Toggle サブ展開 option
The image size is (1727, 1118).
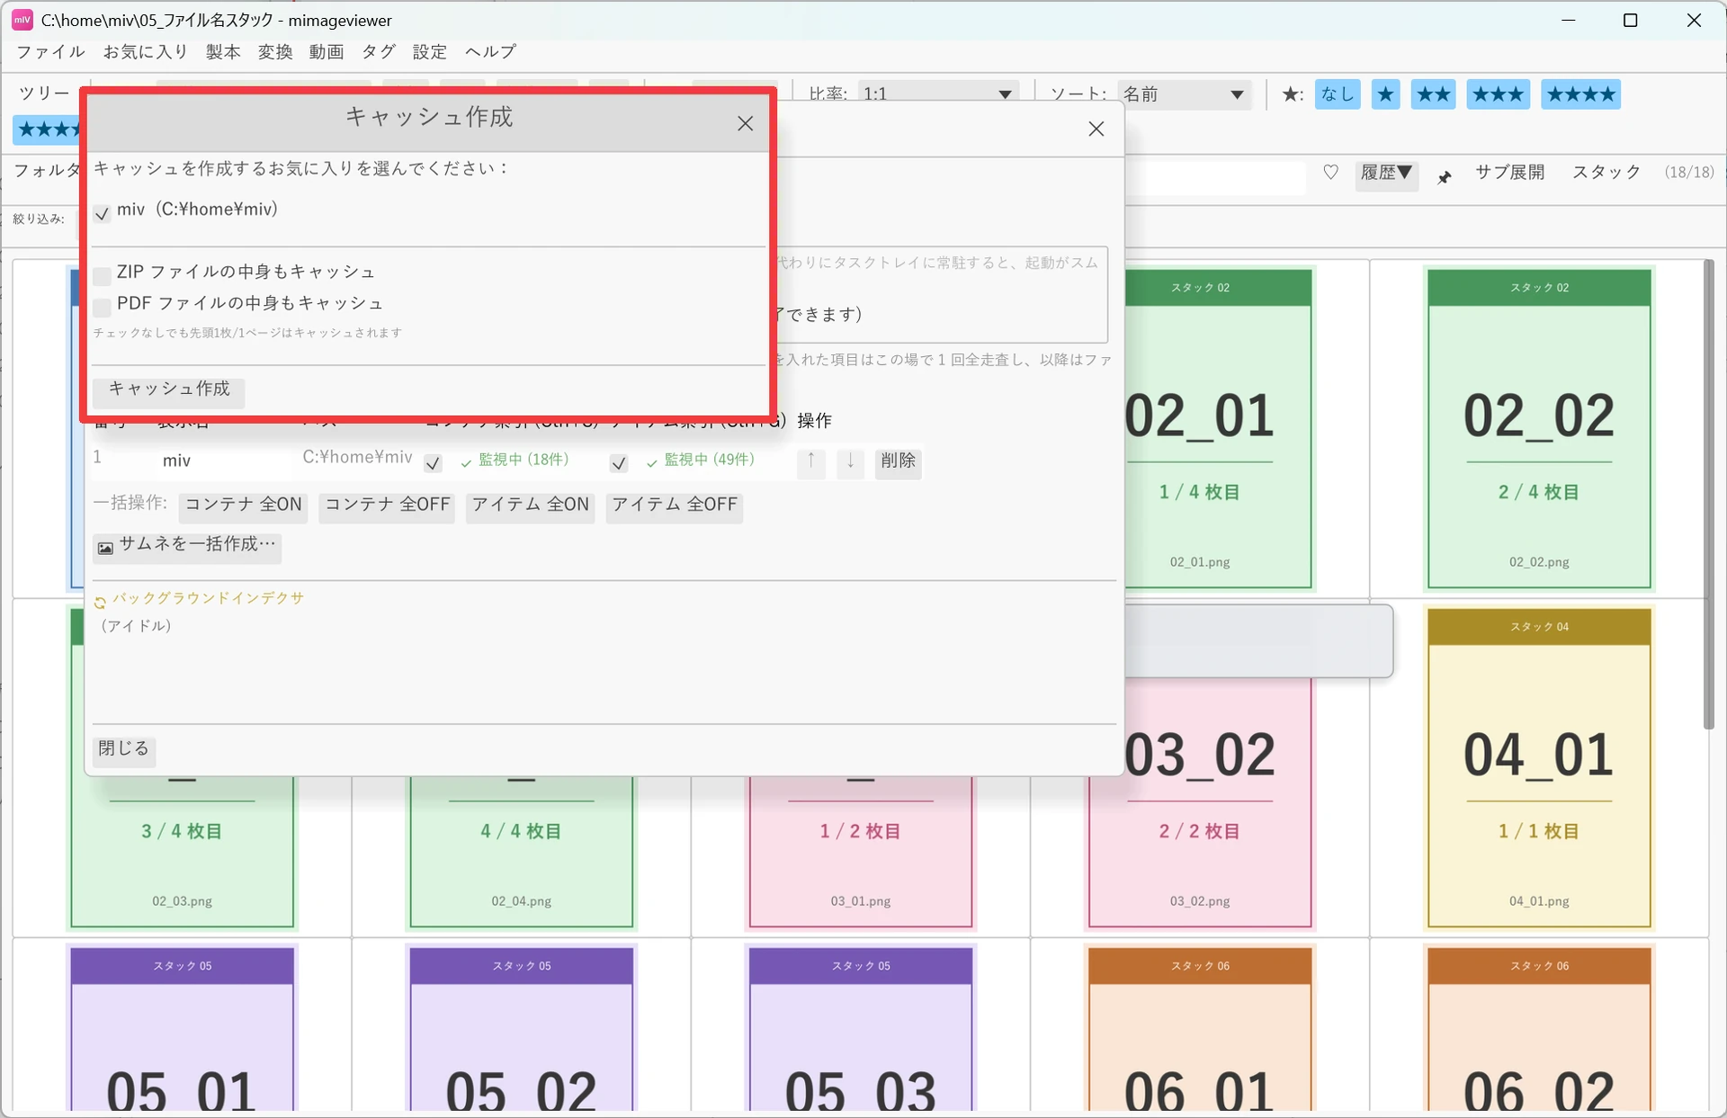click(x=1509, y=173)
